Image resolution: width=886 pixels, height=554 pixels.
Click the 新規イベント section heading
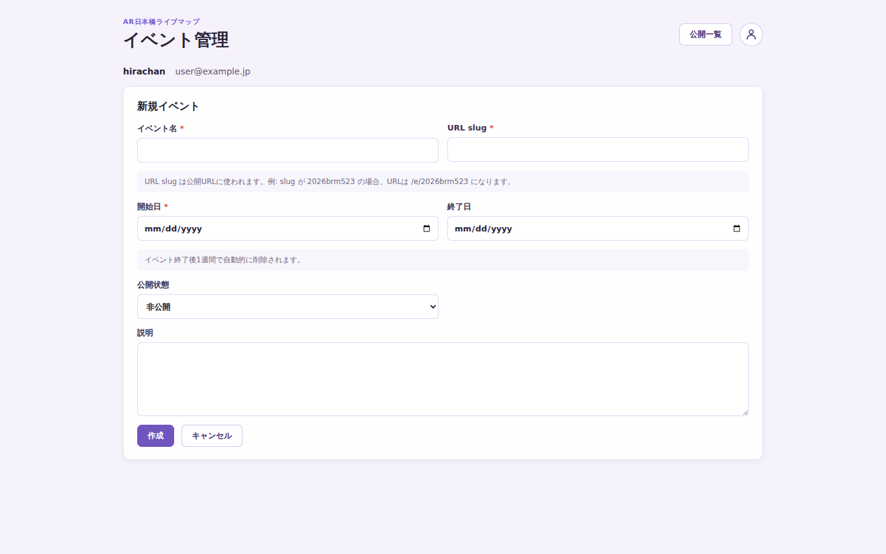pos(168,106)
